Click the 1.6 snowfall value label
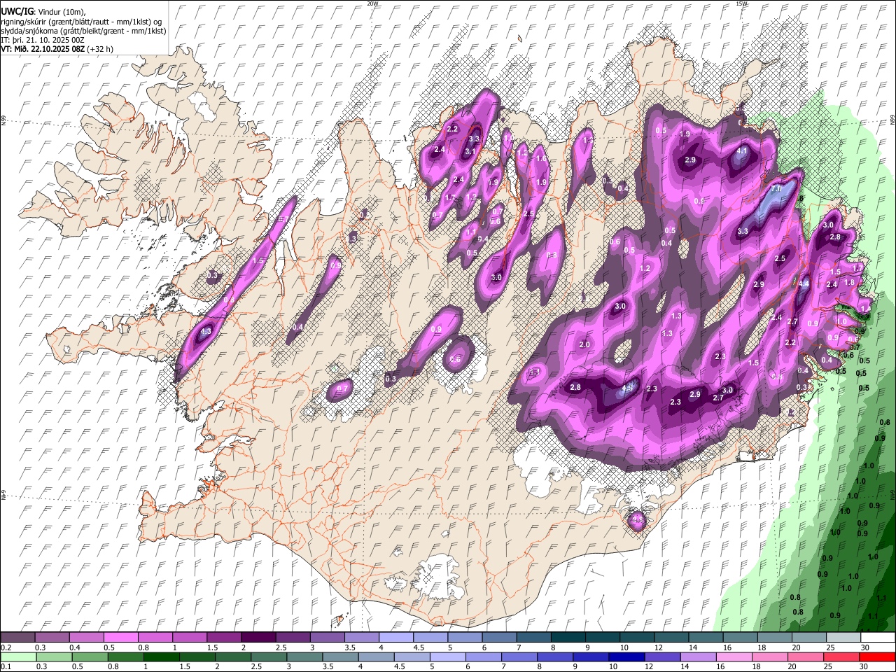This screenshot has height=672, width=896. 541,159
